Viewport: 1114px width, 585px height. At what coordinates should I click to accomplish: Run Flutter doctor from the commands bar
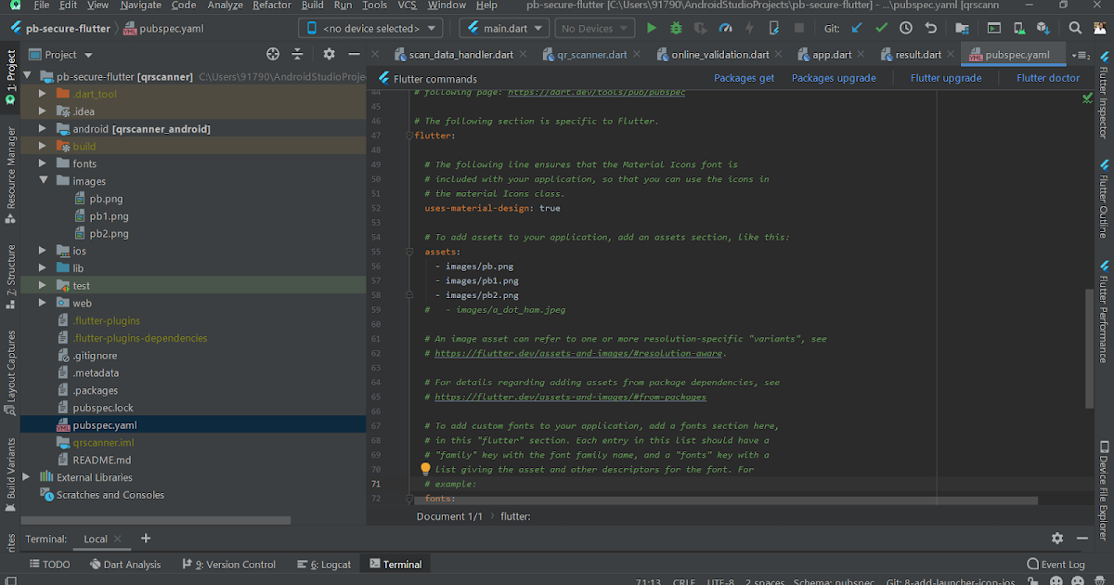(x=1047, y=78)
